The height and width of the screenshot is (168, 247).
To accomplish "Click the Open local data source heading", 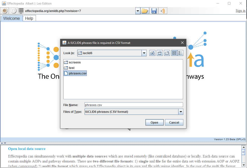I will point(27,149).
